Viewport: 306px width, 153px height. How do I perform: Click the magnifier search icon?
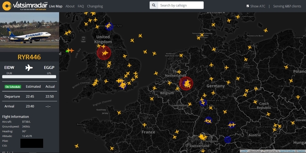click(x=154, y=5)
